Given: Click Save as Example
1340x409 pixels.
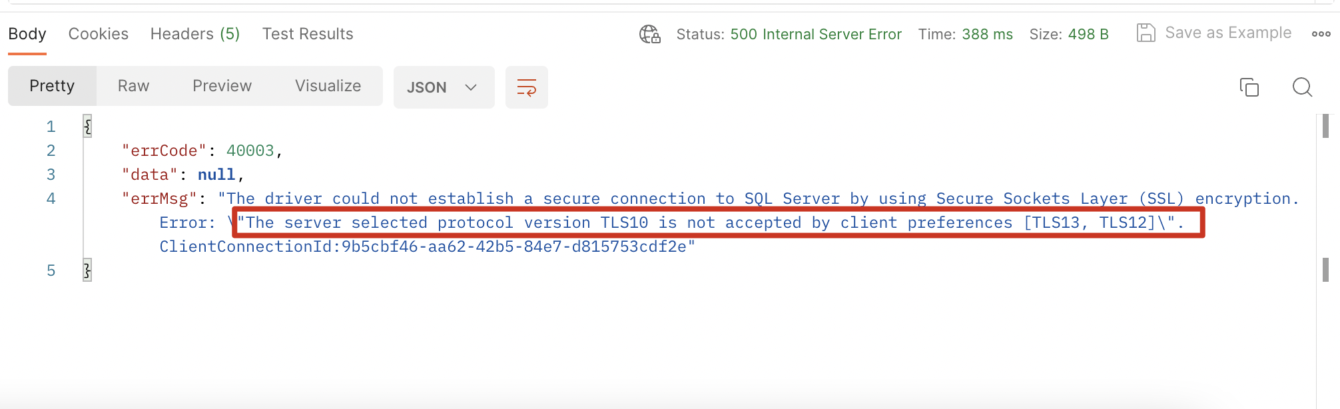Looking at the screenshot, I should tap(1227, 33).
